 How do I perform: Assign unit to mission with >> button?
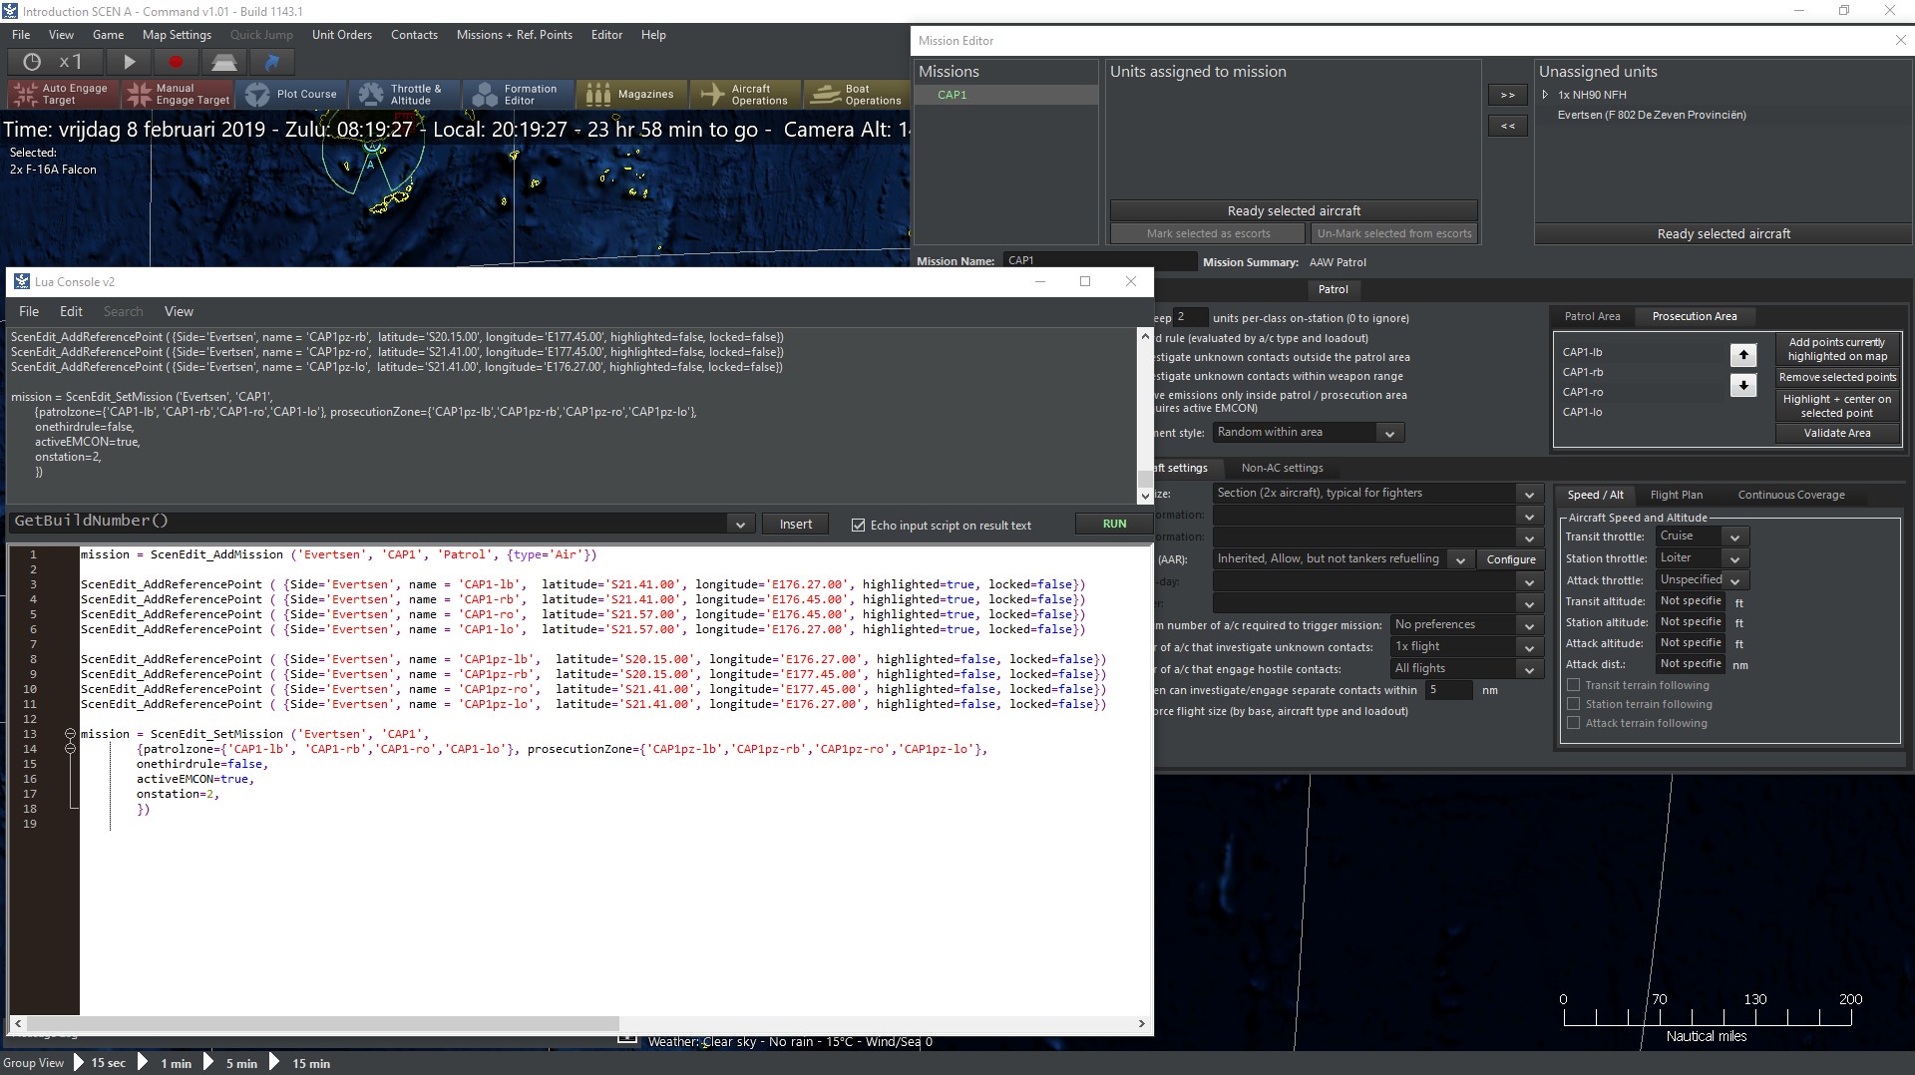point(1508,96)
